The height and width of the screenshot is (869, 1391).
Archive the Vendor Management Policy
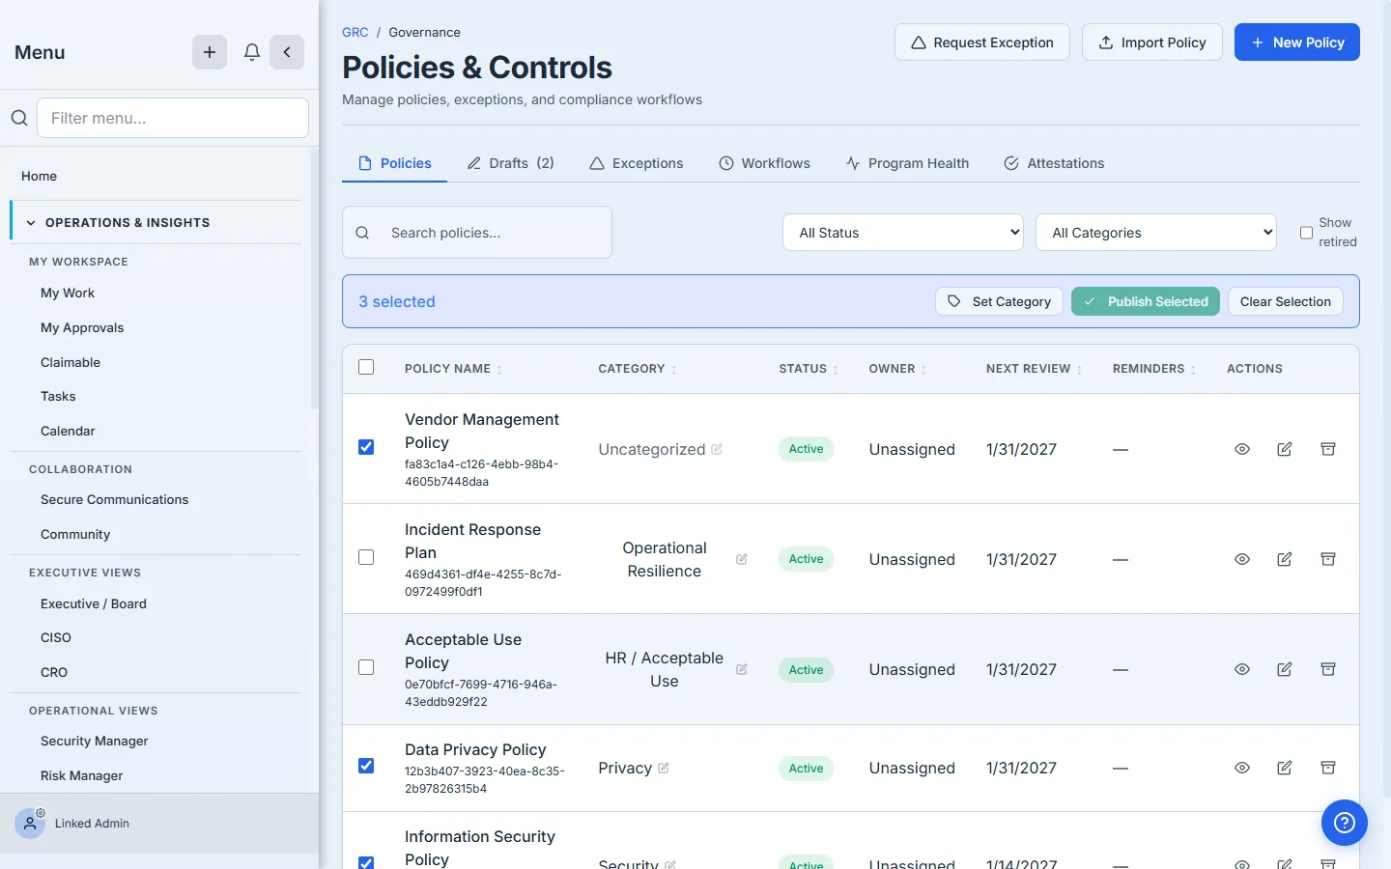1328,449
